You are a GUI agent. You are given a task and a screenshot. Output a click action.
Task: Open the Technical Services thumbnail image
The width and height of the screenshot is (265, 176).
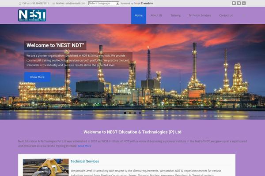coord(46,167)
